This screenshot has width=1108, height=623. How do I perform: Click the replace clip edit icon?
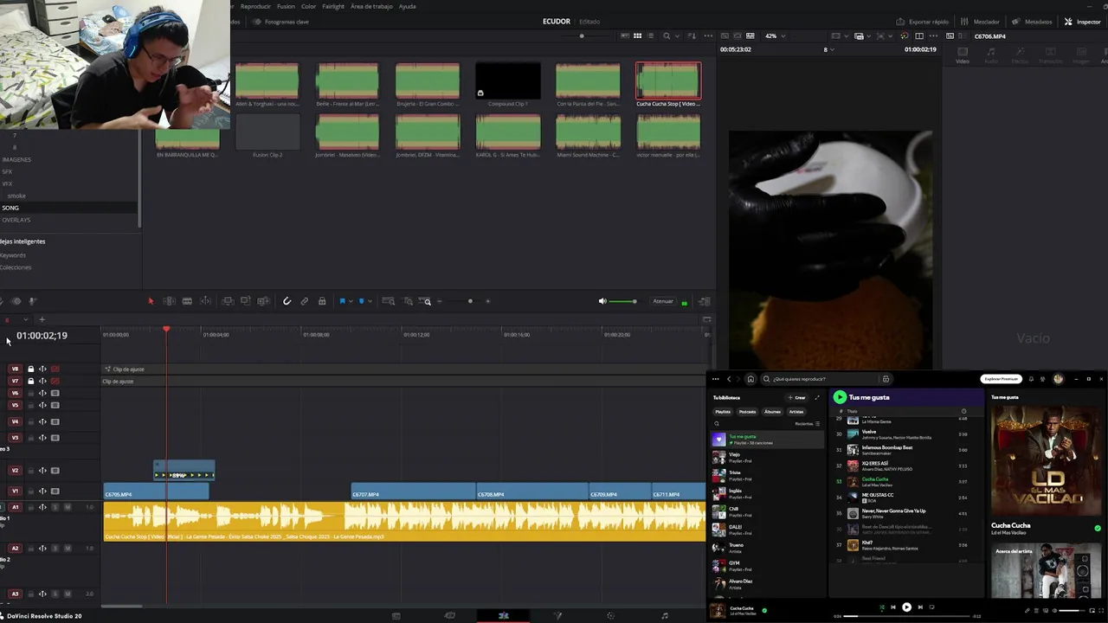(x=263, y=301)
